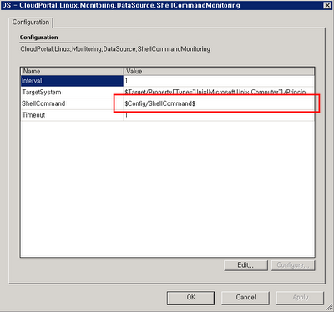Click the Interval value cell
This screenshot has width=334, height=312.
click(x=219, y=81)
